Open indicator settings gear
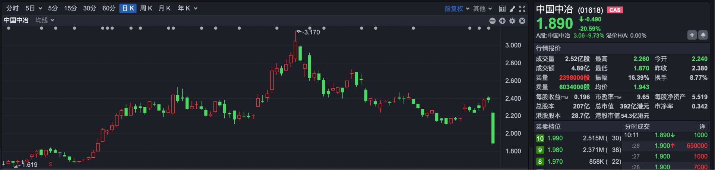This screenshot has width=715, height=170. coord(512,21)
